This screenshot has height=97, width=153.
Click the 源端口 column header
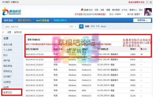point(133,49)
